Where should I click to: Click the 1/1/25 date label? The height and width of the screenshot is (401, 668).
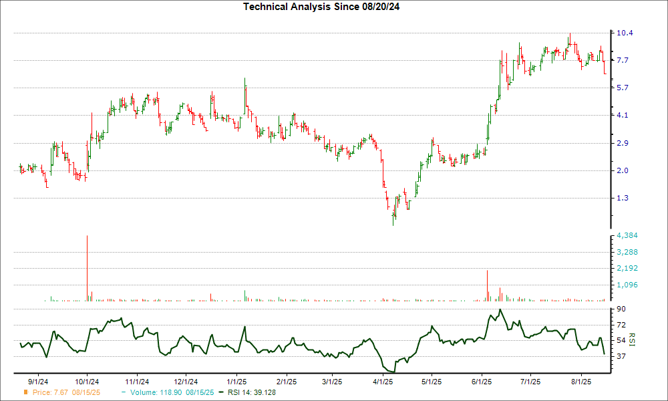(x=237, y=382)
